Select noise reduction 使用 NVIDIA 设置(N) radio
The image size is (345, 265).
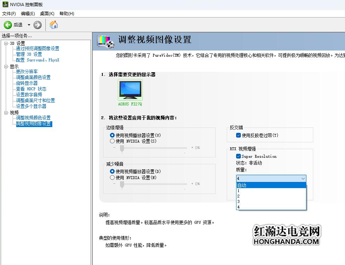coord(112,177)
